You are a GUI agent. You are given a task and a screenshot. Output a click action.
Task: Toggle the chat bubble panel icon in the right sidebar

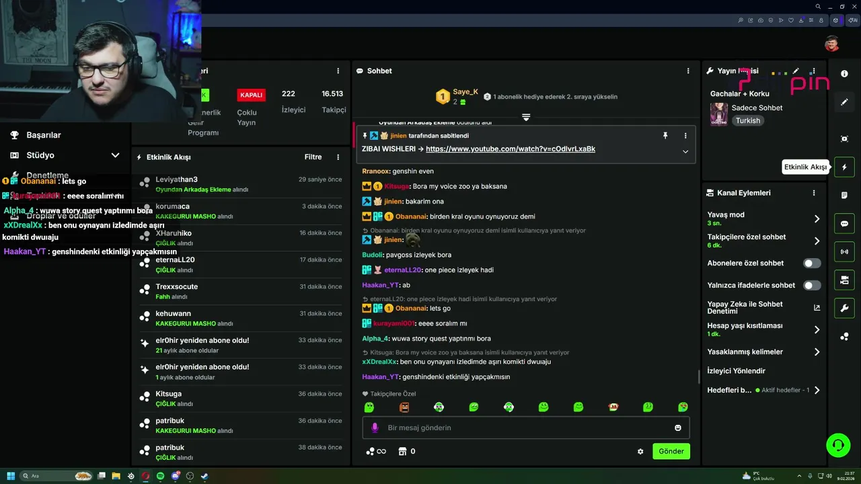tap(844, 224)
